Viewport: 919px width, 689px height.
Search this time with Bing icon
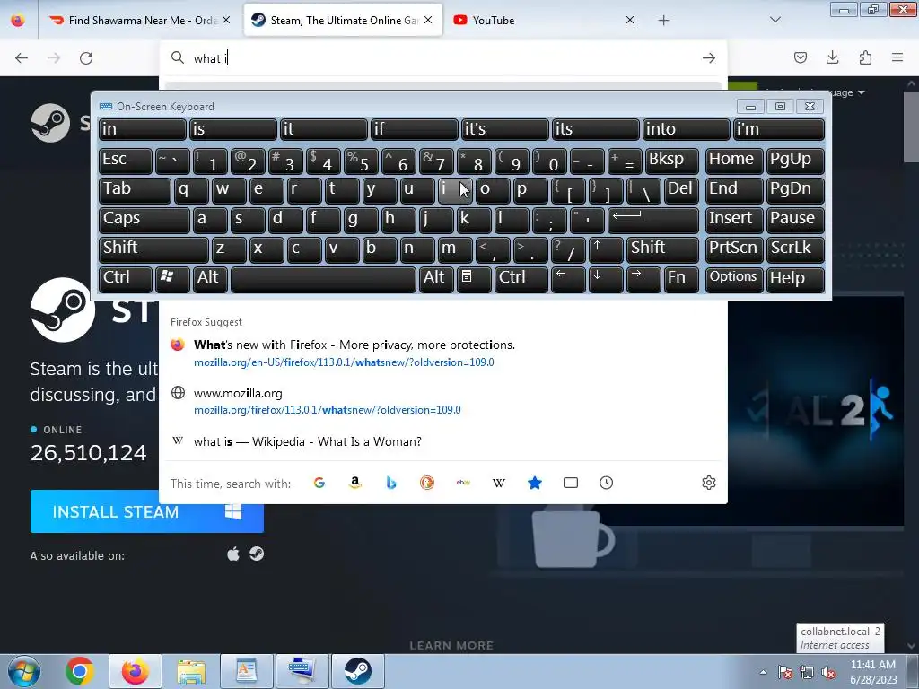391,483
